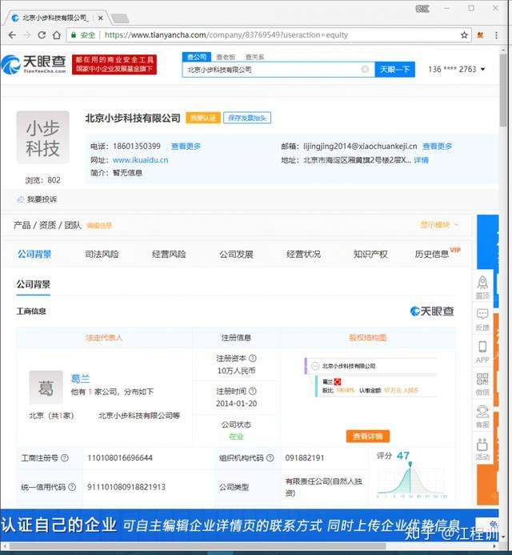Screen dimensions: 512x555
Task: Expand the 136****2763 account dropdown
Action: click(x=457, y=69)
